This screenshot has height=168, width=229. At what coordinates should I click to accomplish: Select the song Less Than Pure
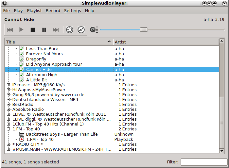coord(42,48)
